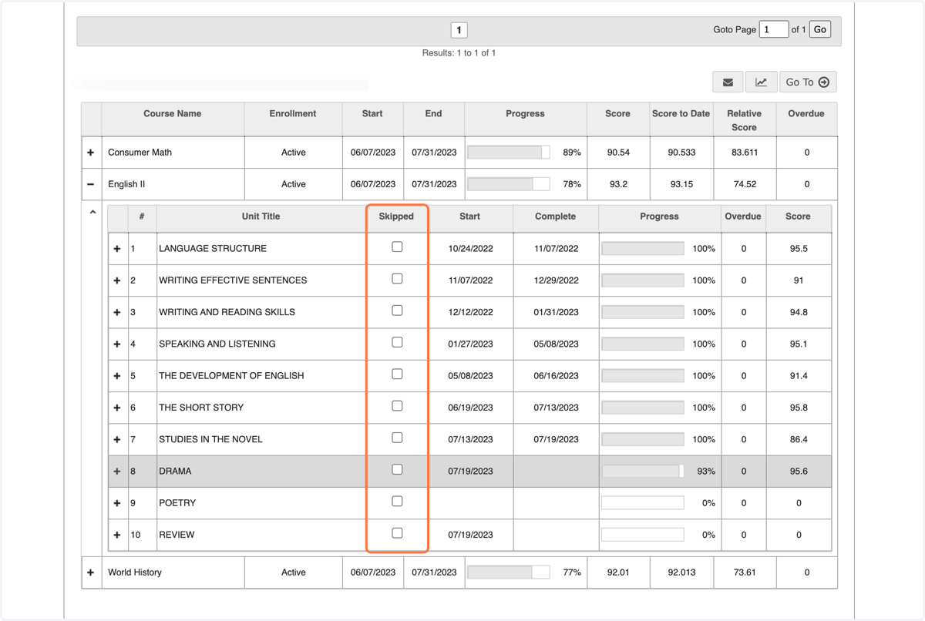Image resolution: width=925 pixels, height=621 pixels.
Task: Click completion date 12/29/2022
Action: (x=556, y=280)
